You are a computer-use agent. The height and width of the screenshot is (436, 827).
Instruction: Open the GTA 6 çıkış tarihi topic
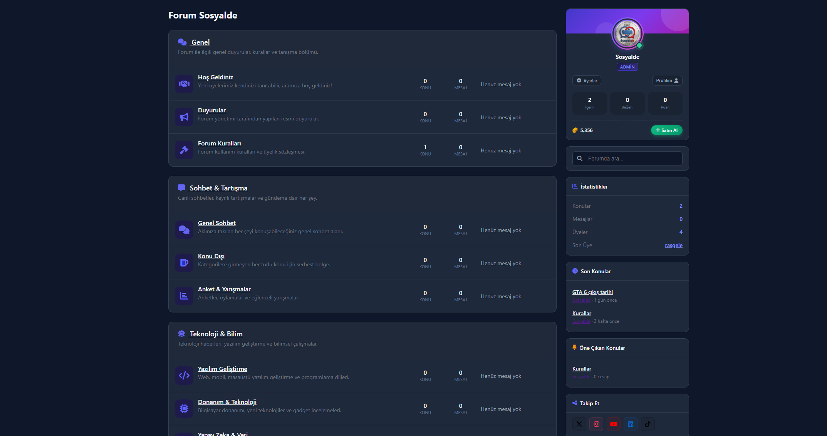tap(592, 292)
